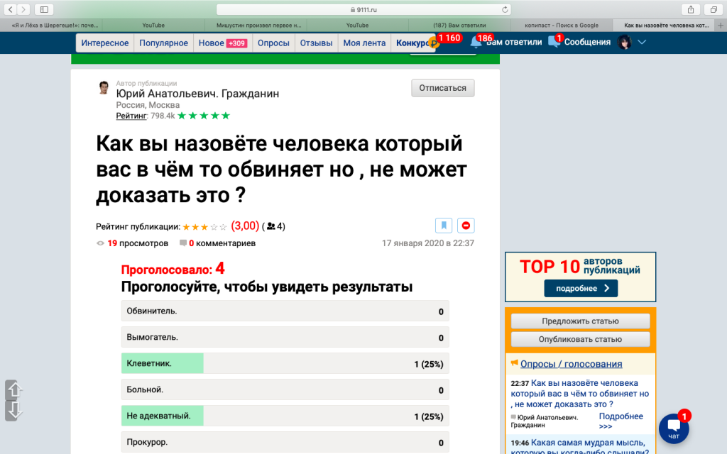Click the 'Опубликовать статью' button
727x454 pixels.
coord(580,339)
